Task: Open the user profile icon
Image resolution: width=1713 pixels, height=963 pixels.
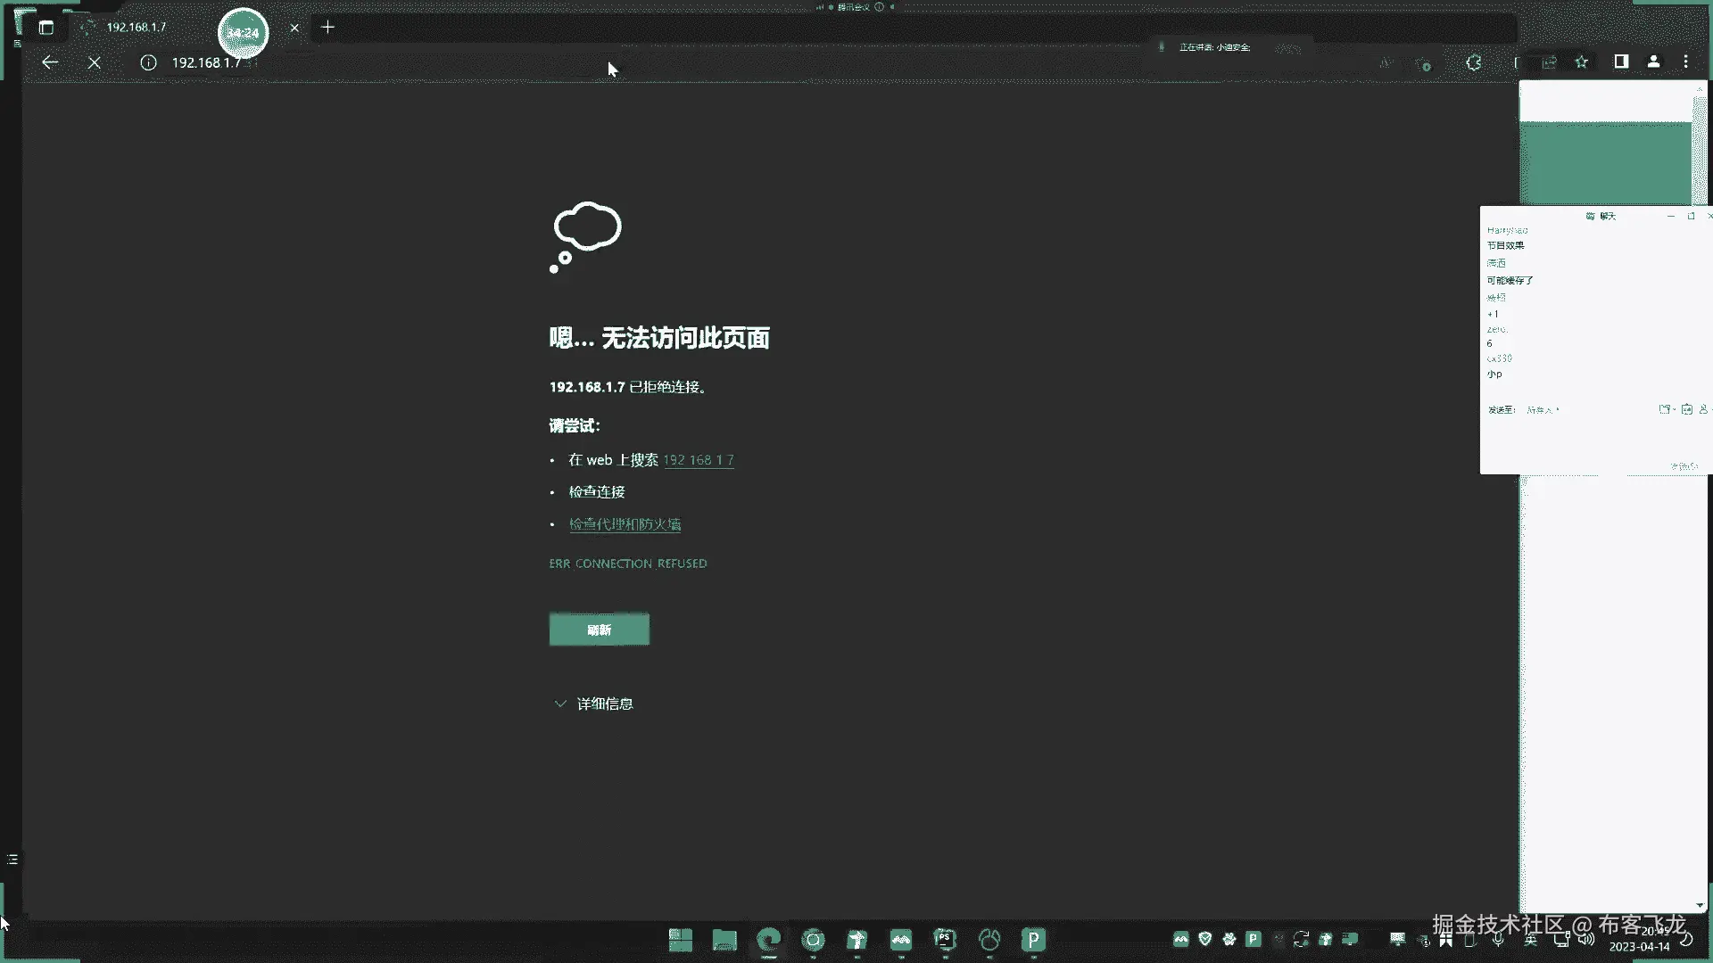Action: point(1653,62)
